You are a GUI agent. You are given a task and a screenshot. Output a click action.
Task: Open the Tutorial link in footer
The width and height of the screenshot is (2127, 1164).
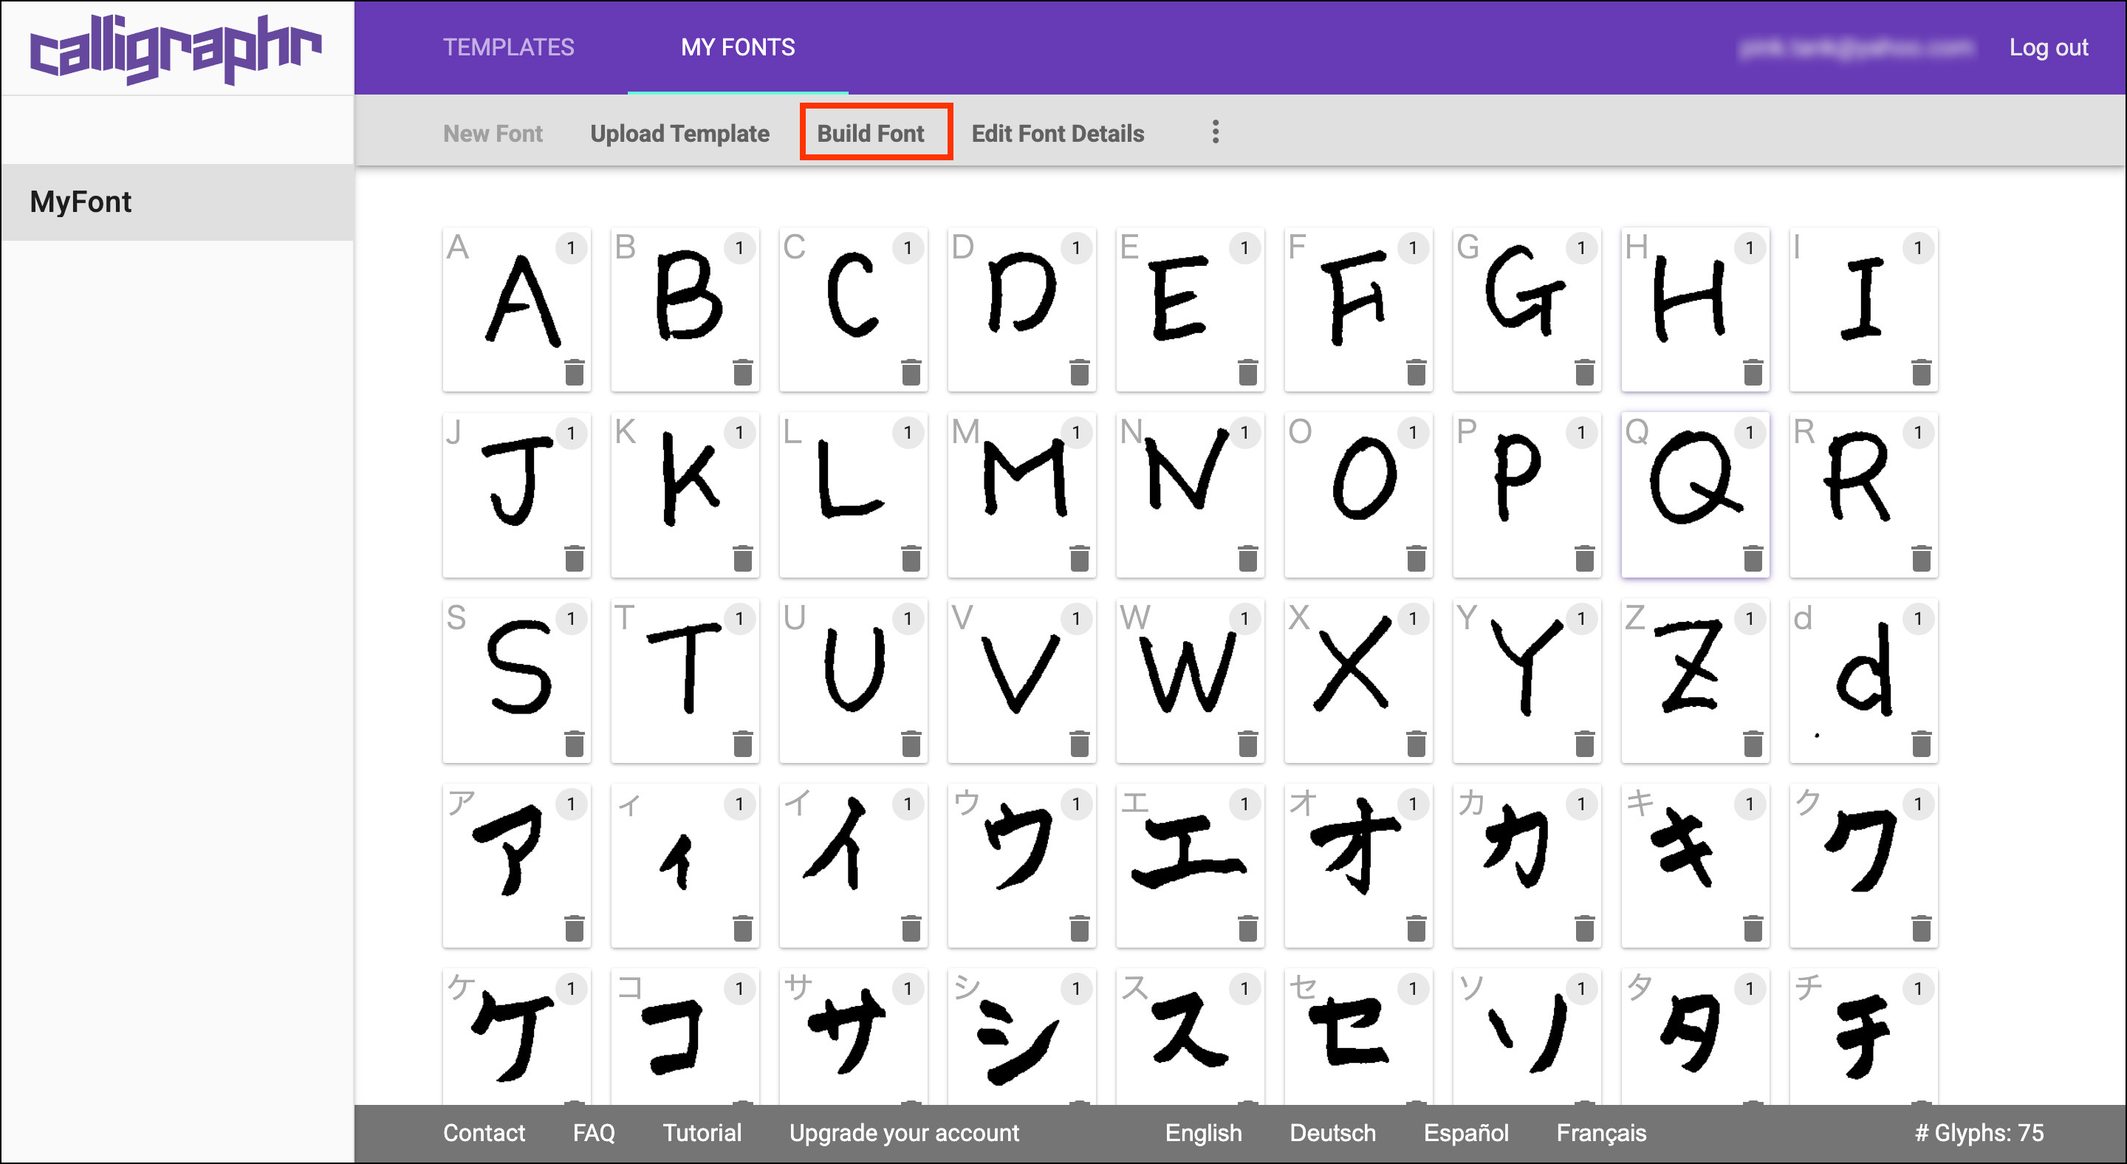tap(702, 1133)
